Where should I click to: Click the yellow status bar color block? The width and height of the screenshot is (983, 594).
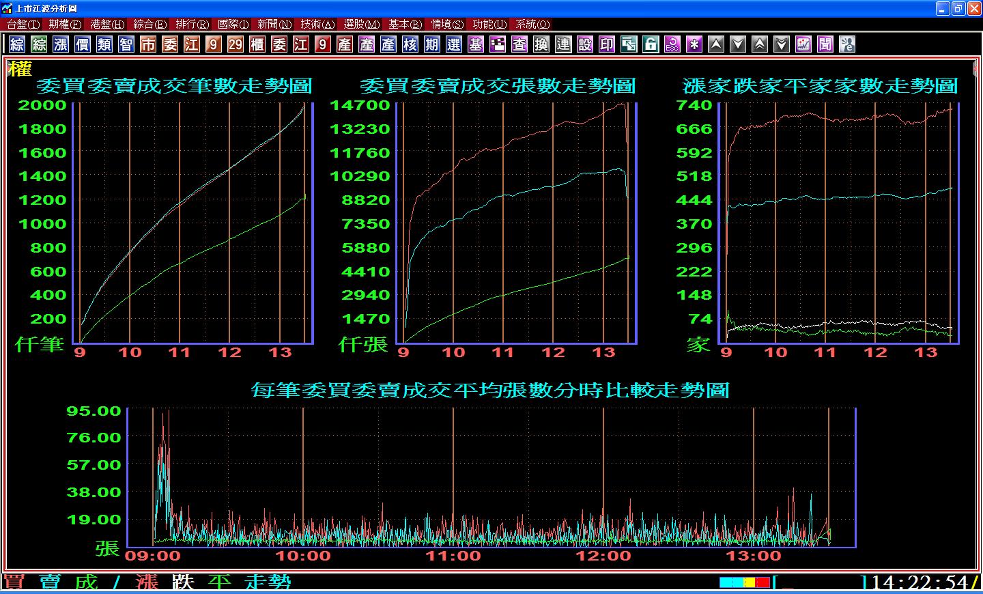[x=749, y=582]
